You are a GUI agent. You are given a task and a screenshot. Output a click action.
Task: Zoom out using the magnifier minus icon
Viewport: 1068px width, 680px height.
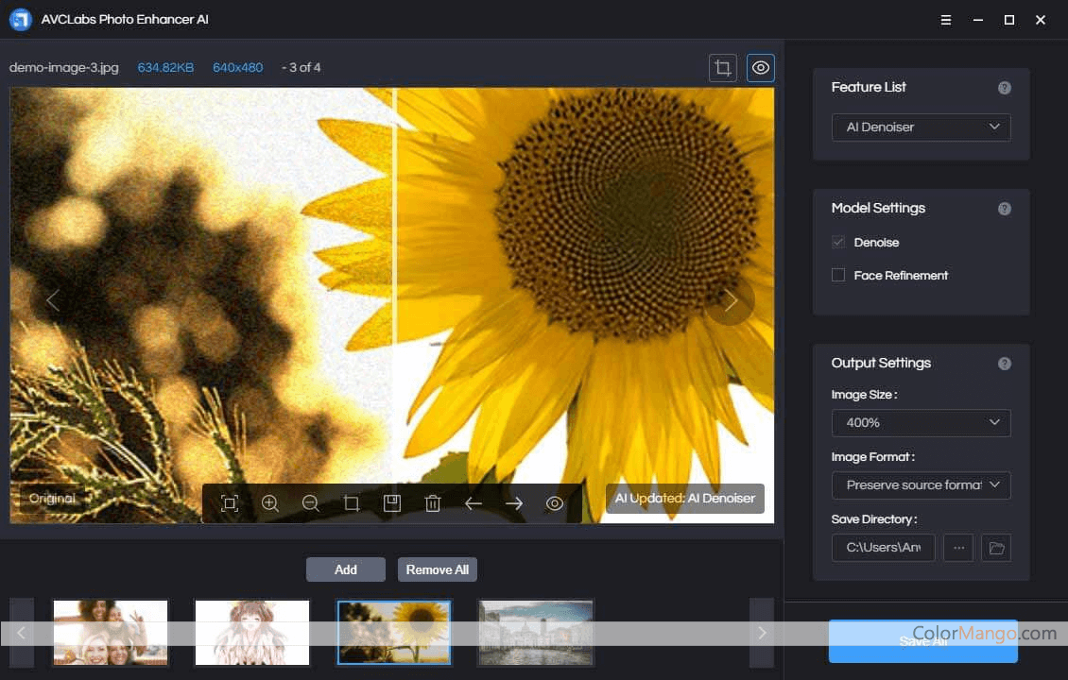[x=311, y=503]
